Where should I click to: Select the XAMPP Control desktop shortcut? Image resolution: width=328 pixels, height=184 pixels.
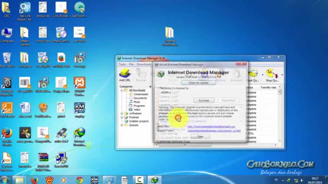79,87
